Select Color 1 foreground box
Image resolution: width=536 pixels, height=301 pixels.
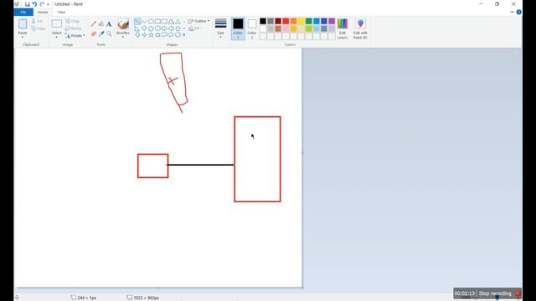click(238, 28)
